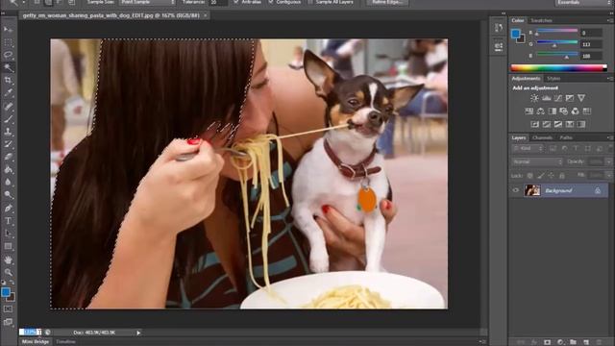
Task: Select the History Brush tool
Action: pos(9,144)
